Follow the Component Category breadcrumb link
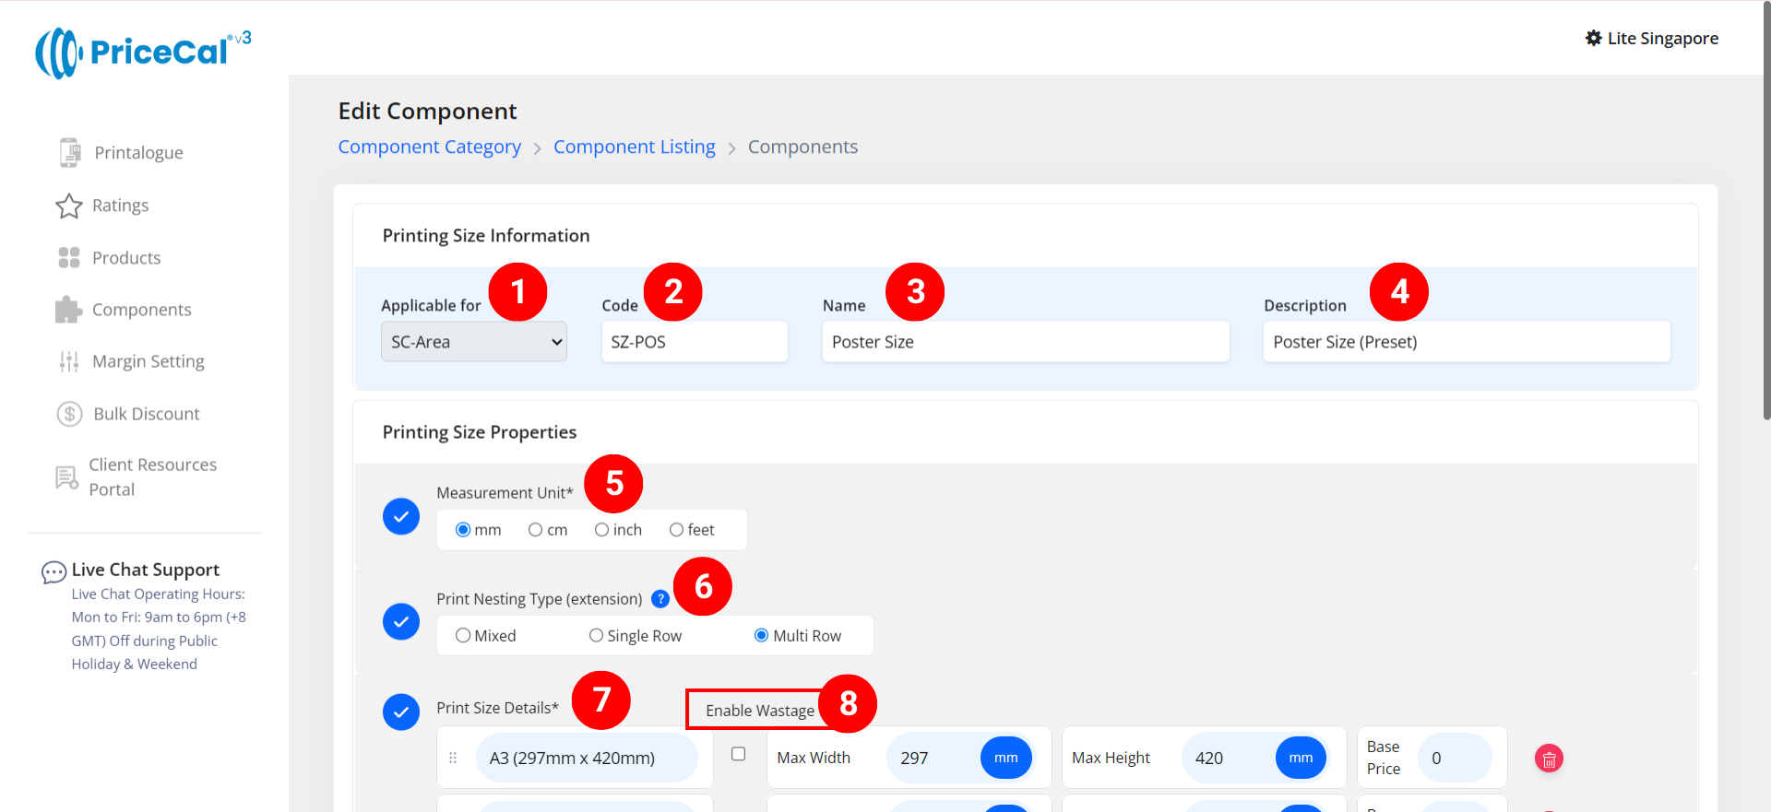This screenshot has height=812, width=1771. [429, 147]
